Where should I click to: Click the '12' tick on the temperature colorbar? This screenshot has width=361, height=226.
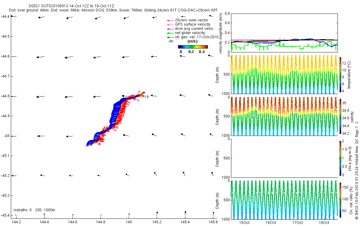point(345,63)
